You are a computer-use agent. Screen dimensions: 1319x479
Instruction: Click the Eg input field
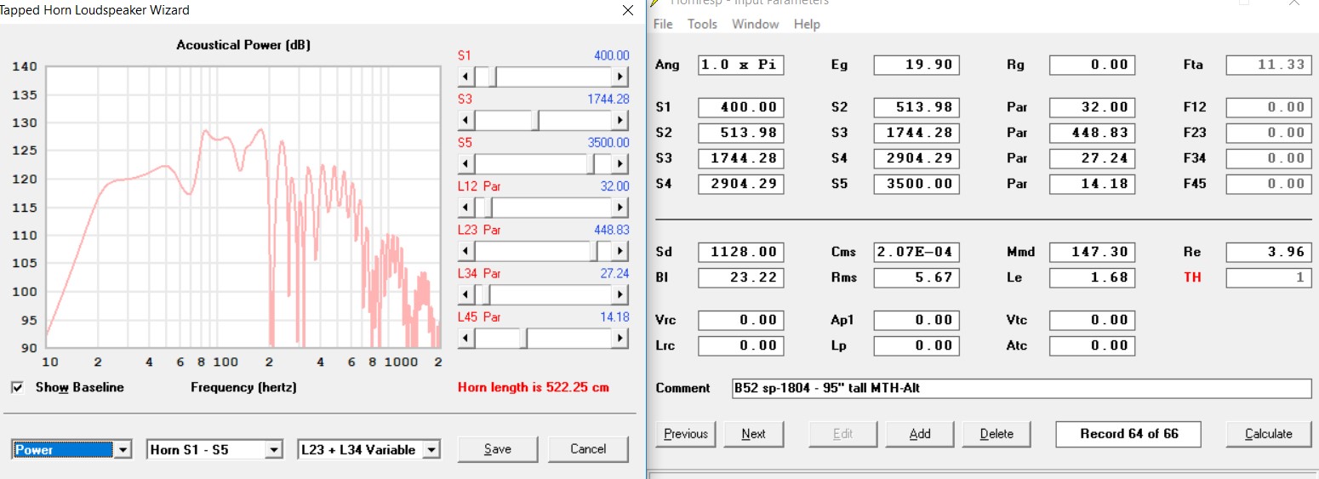click(916, 65)
